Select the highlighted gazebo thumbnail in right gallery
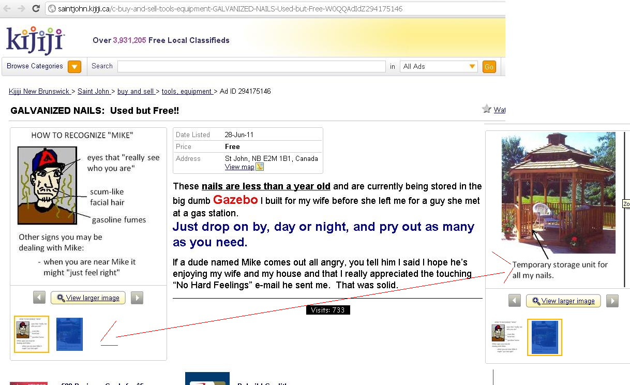 coord(545,337)
